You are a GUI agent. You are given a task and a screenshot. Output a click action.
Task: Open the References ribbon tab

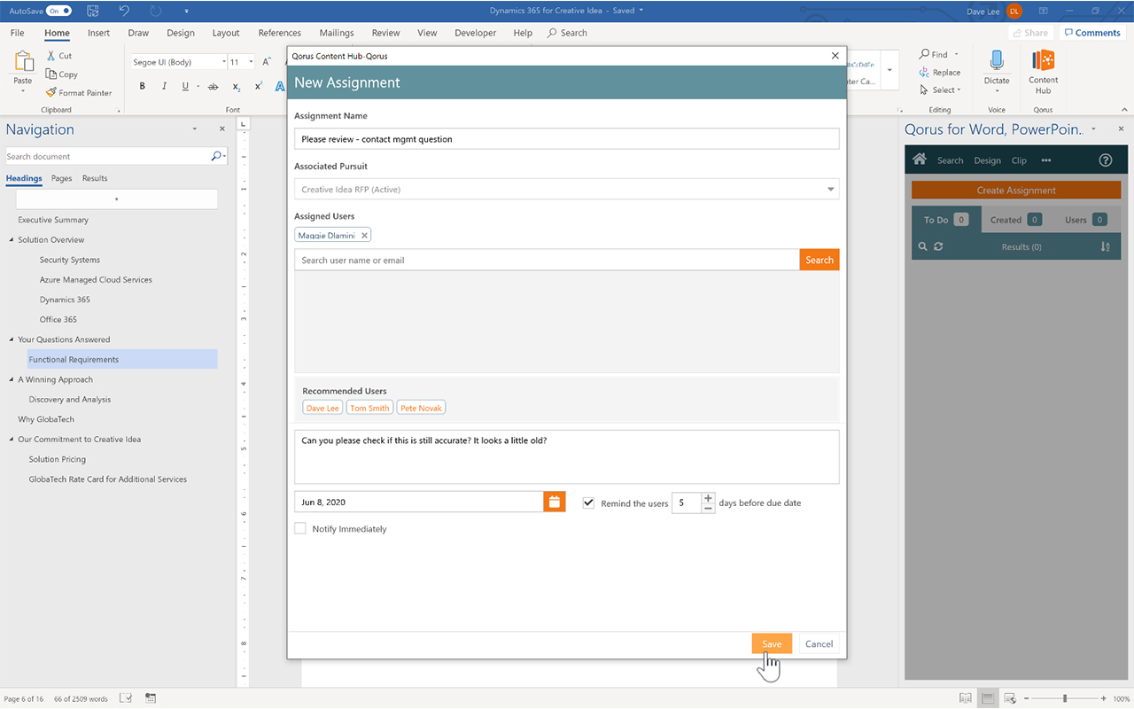[x=279, y=33]
